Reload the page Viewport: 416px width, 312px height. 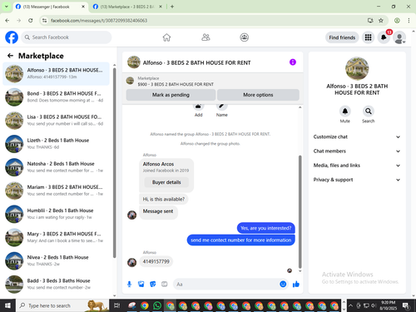click(31, 20)
